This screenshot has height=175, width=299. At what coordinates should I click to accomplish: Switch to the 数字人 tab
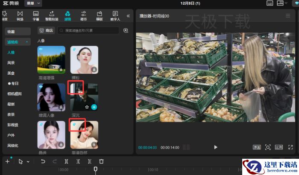(115, 16)
